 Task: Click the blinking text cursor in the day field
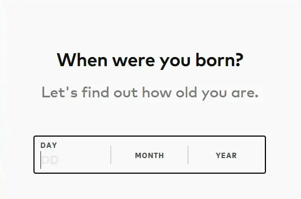[x=40, y=160]
